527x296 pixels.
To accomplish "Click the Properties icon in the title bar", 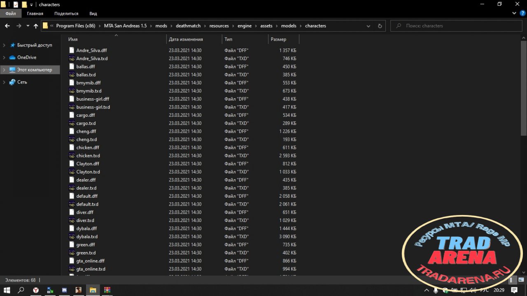I will click(x=16, y=5).
